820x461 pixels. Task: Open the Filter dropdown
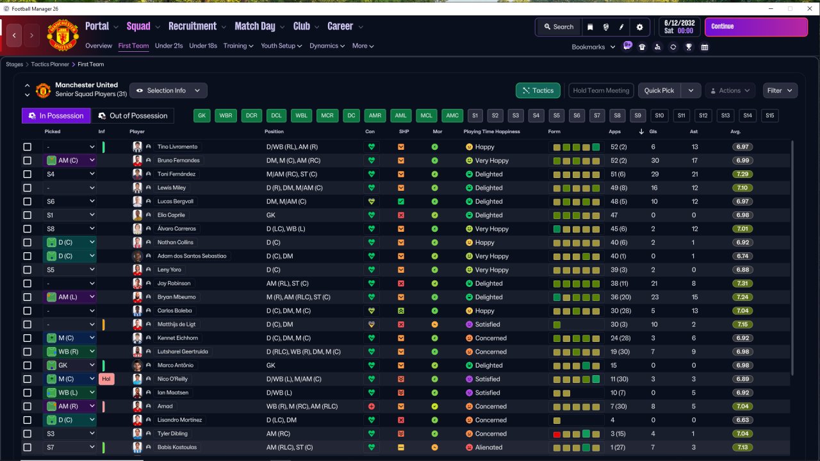point(780,91)
